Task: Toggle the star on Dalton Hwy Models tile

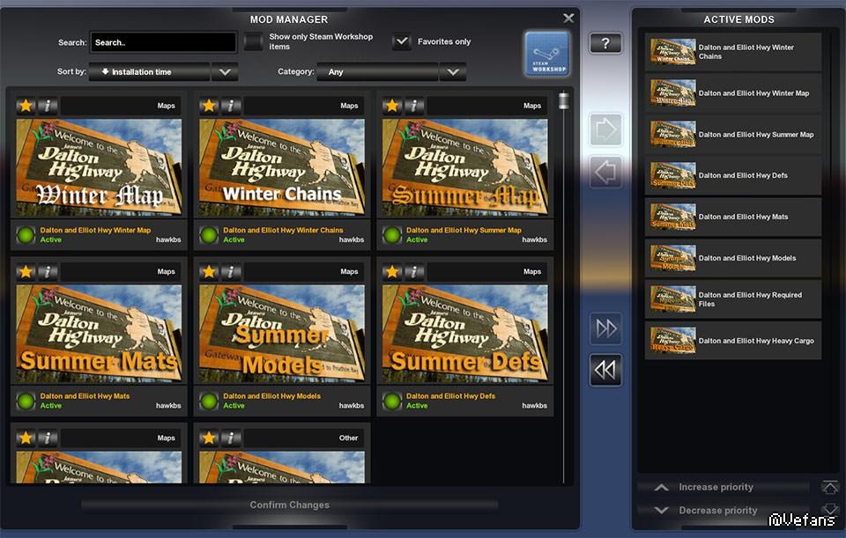Action: point(209,272)
